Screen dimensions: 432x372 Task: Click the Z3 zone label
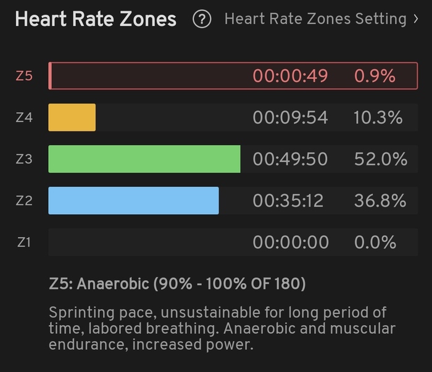[x=23, y=159]
